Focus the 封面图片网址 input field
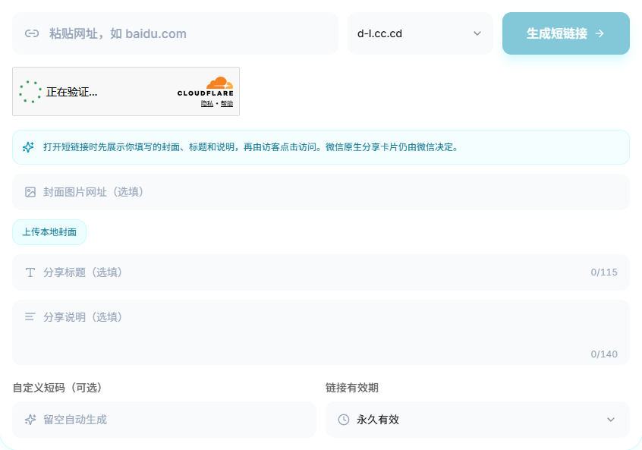Viewport: 642px width, 450px height. (321, 192)
